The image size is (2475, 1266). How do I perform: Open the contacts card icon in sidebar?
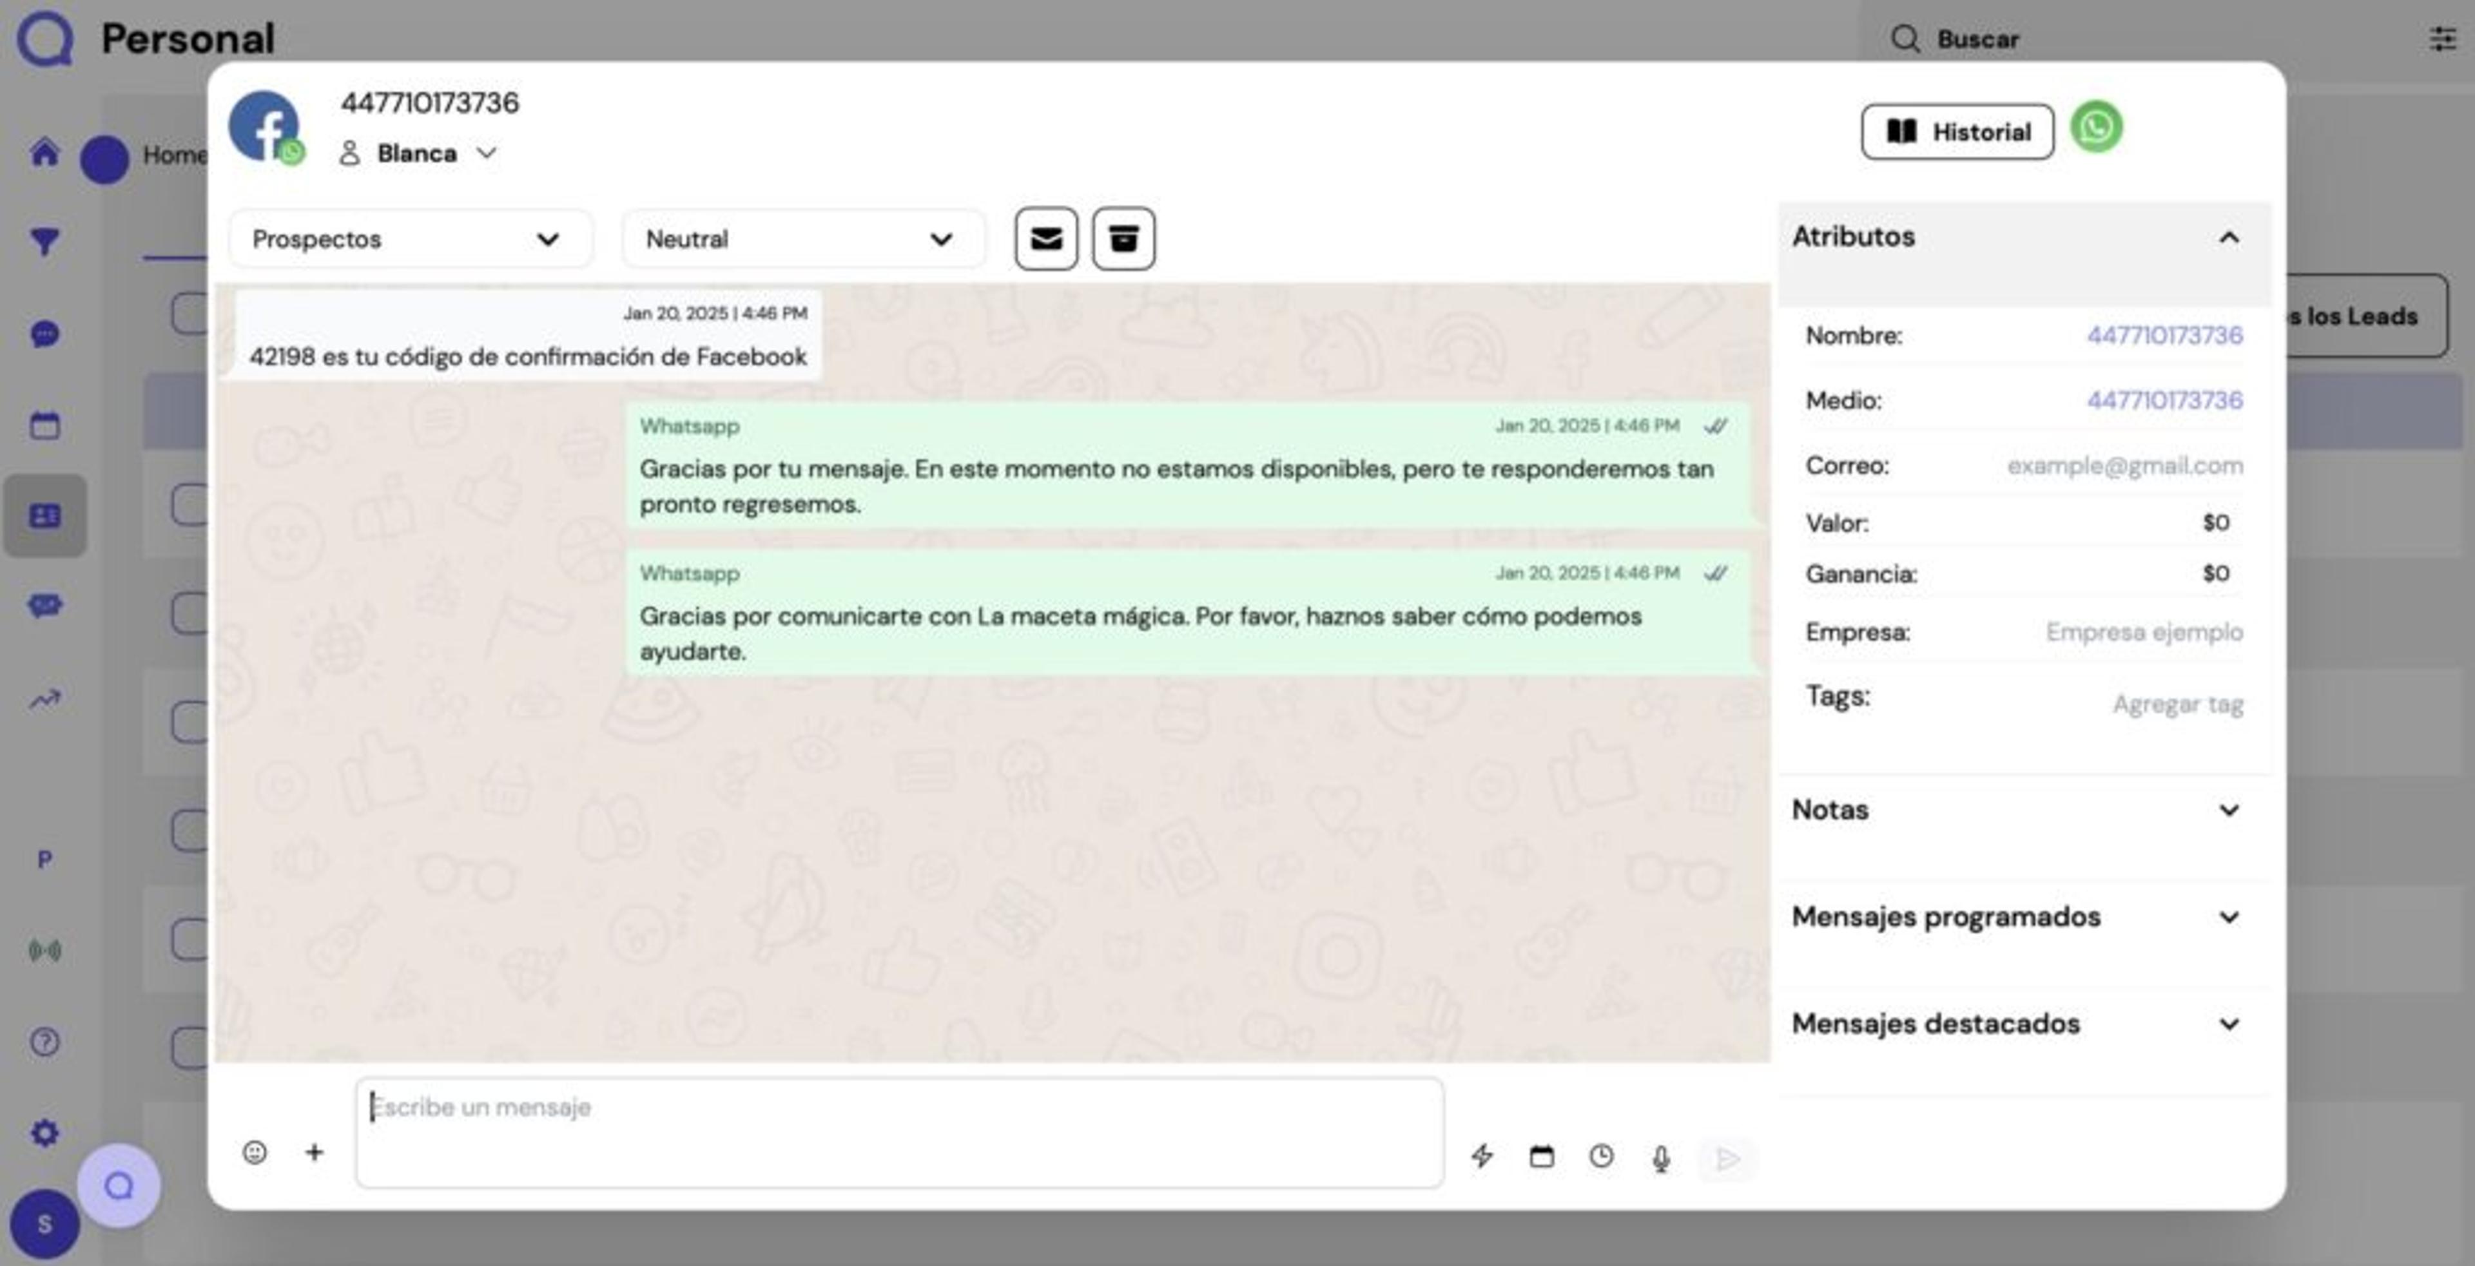point(44,516)
